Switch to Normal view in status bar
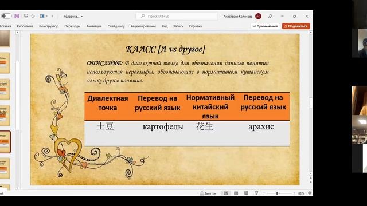This screenshot has width=367, height=206. 225,193
